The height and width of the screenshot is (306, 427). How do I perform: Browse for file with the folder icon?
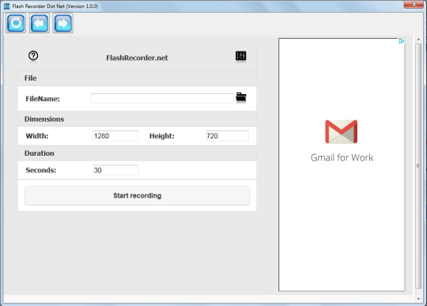tap(241, 97)
